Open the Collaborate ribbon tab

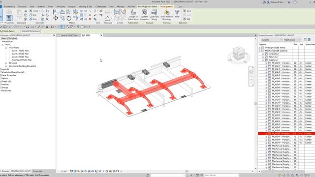(100, 6)
